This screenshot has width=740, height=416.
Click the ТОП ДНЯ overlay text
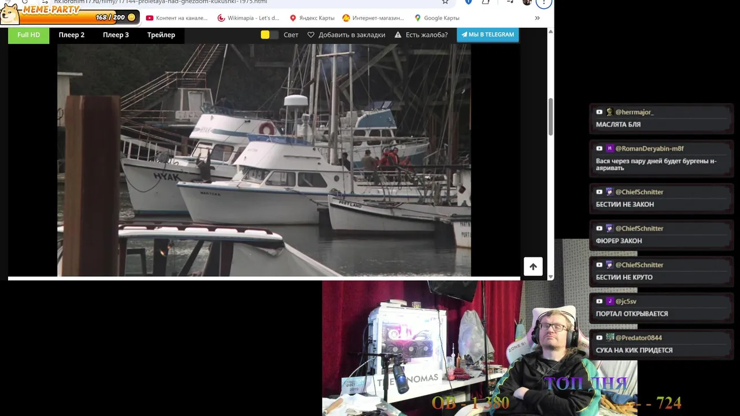click(586, 383)
